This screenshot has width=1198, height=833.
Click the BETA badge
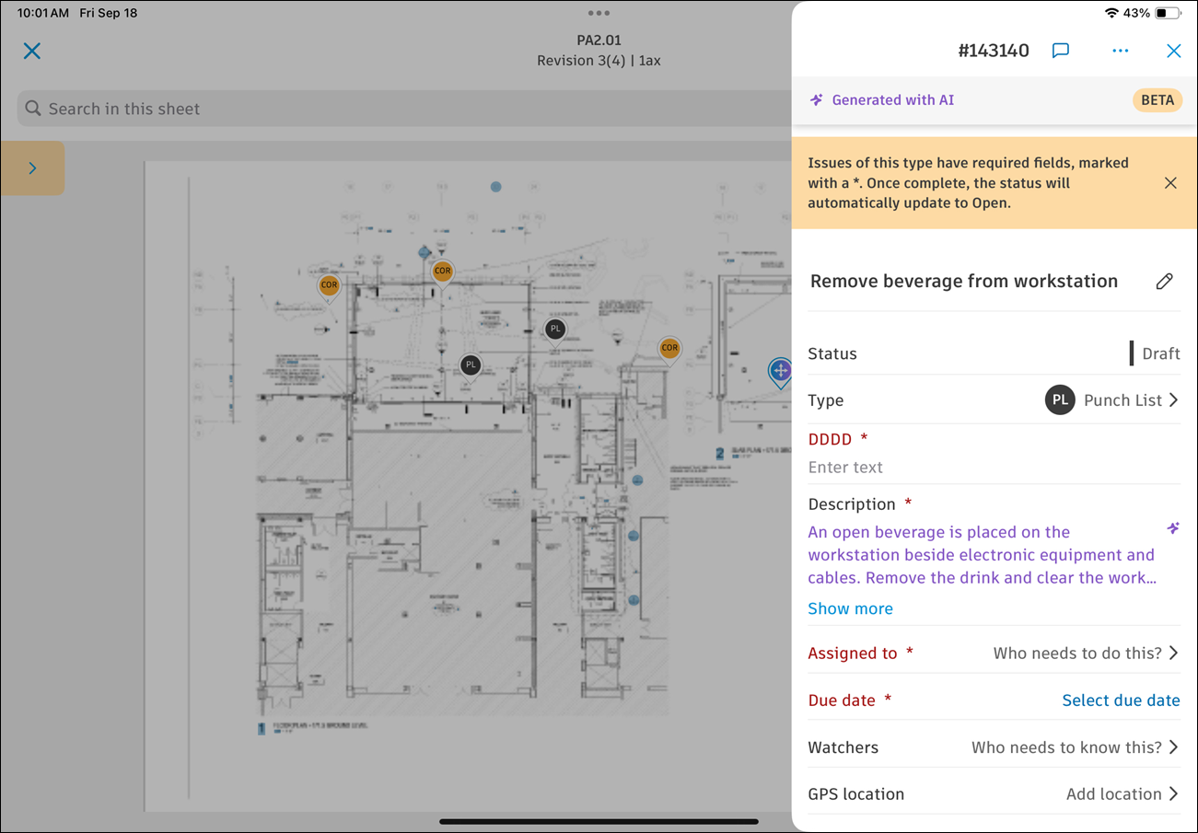[x=1157, y=100]
